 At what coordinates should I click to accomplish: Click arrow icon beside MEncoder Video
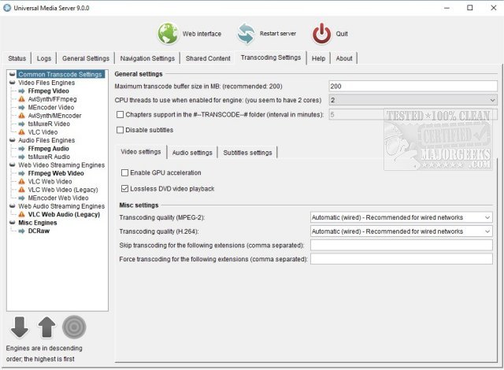21,107
